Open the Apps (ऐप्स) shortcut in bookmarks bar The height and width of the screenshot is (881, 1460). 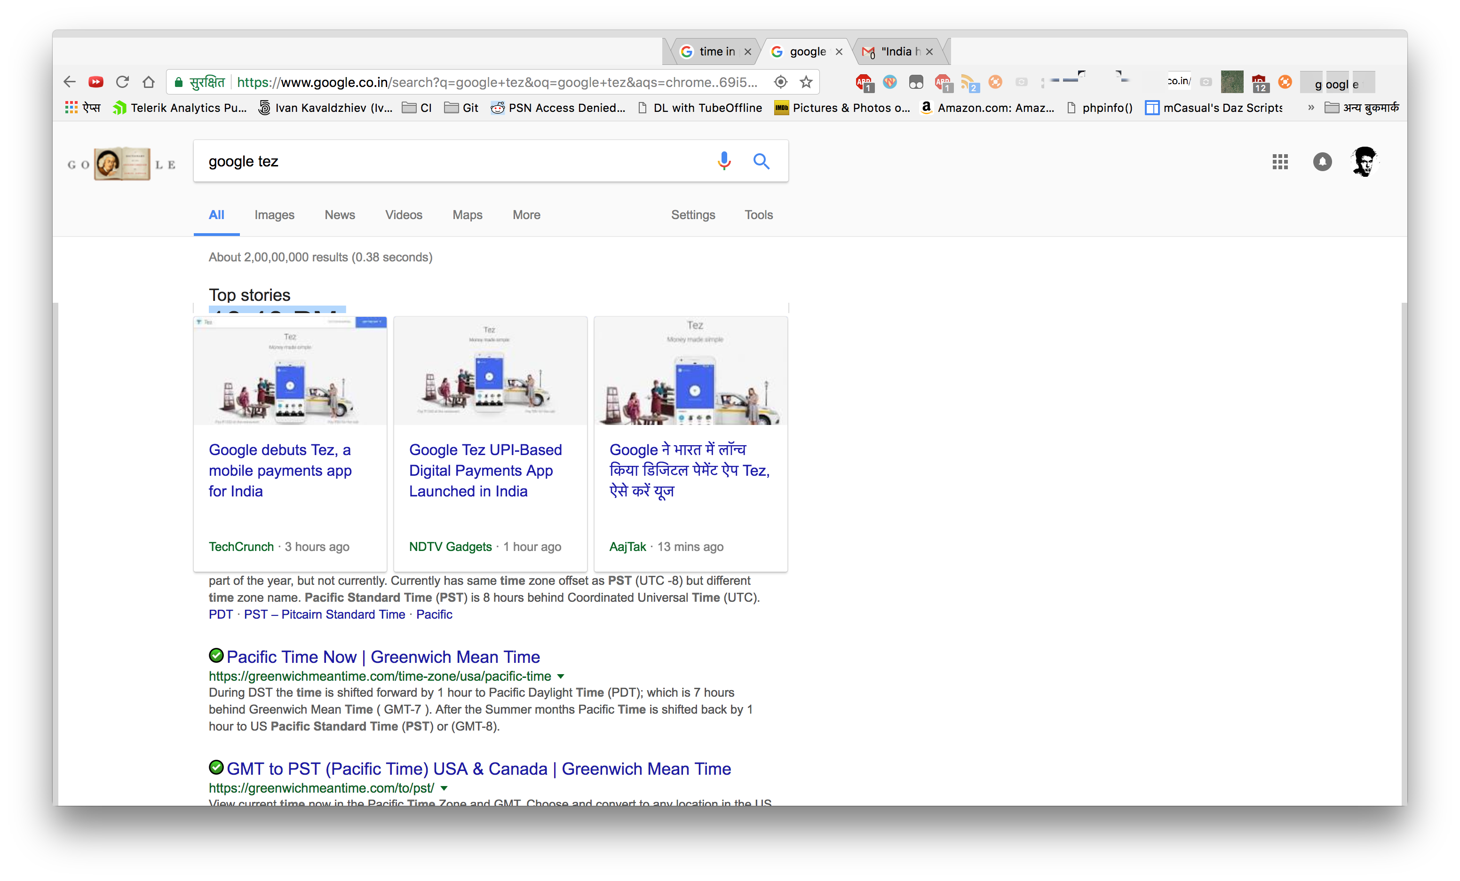[x=83, y=108]
